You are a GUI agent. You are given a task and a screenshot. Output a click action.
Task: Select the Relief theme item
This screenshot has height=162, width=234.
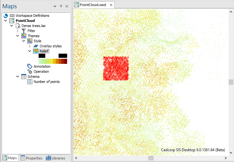(x=44, y=51)
